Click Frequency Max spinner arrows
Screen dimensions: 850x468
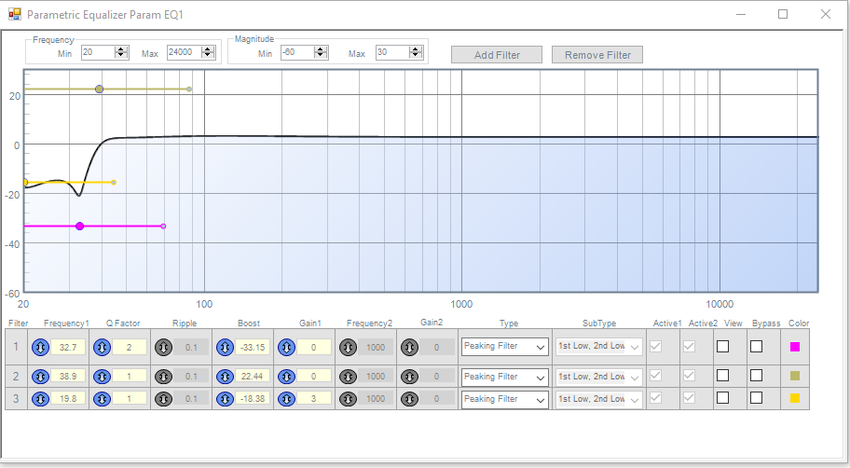[208, 52]
